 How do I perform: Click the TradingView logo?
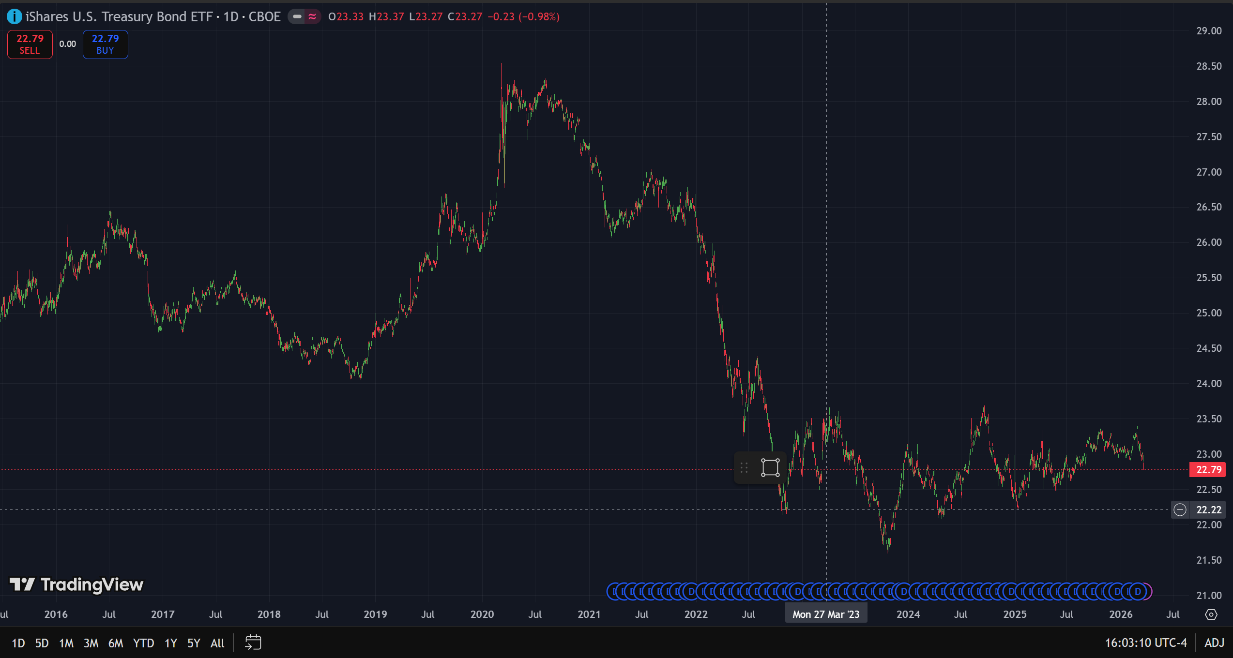click(76, 584)
